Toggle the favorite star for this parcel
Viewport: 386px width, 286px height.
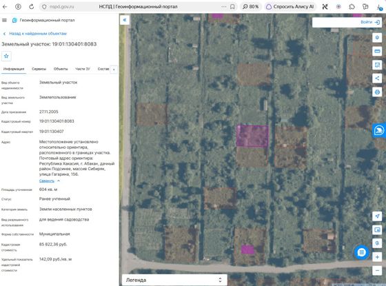pyautogui.click(x=6, y=56)
